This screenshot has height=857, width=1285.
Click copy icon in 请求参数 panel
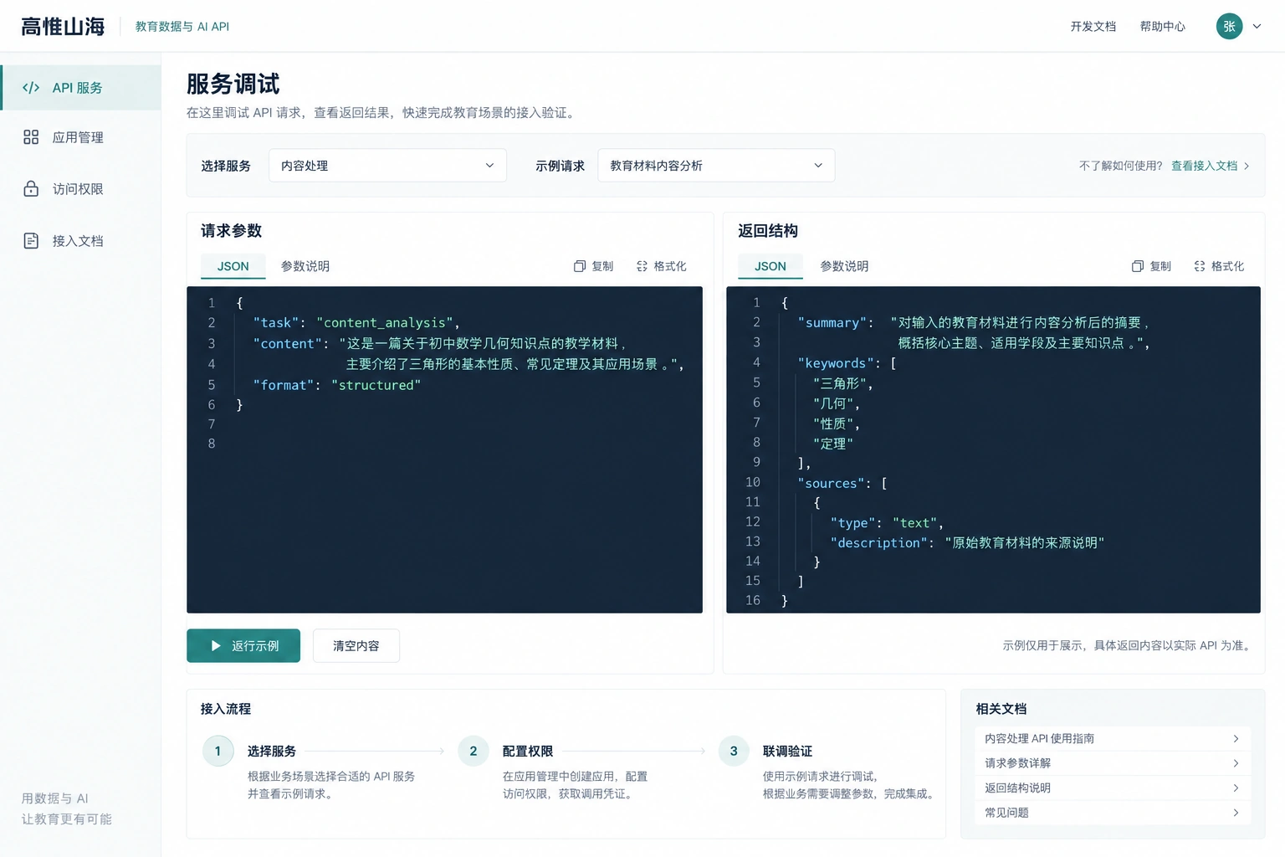[579, 266]
